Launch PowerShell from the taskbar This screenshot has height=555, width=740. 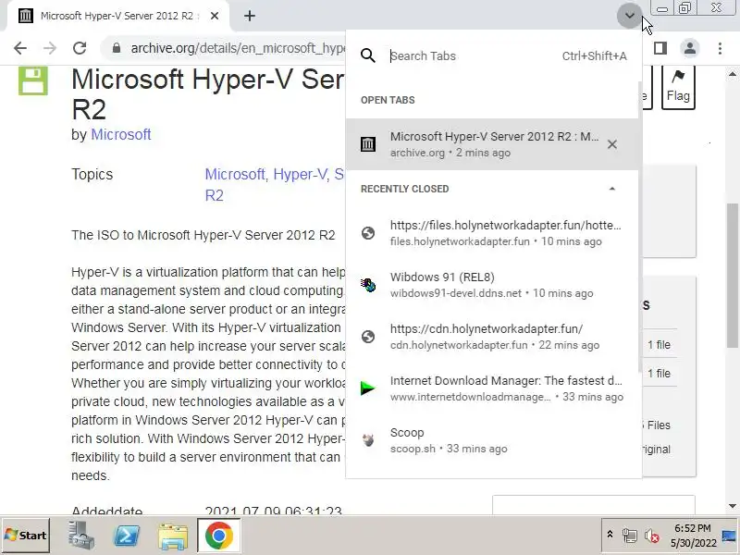coord(127,536)
